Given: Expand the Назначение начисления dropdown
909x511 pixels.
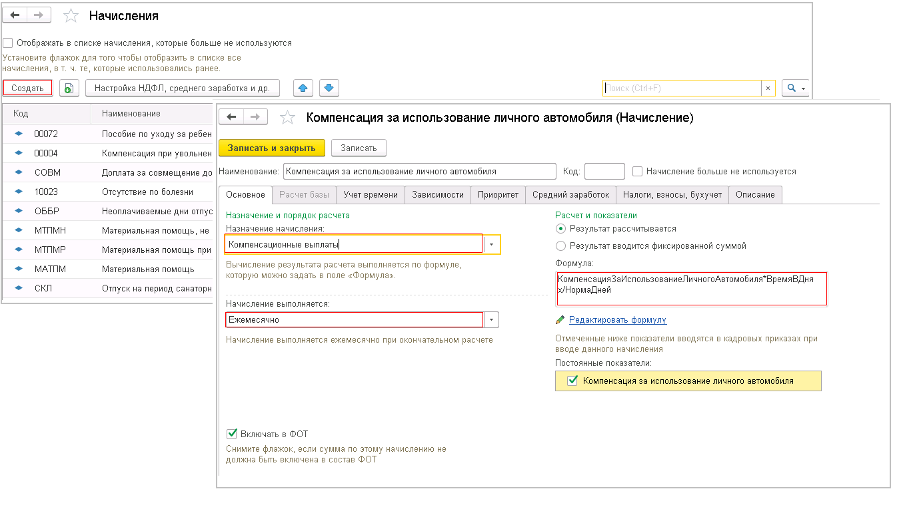Looking at the screenshot, I should click(491, 245).
